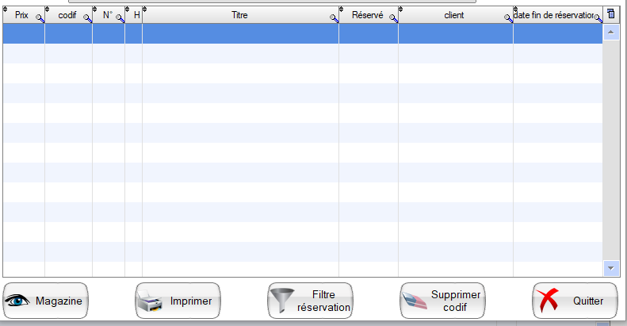Click the sort arrows on Titre column
The image size is (627, 326).
145,9
